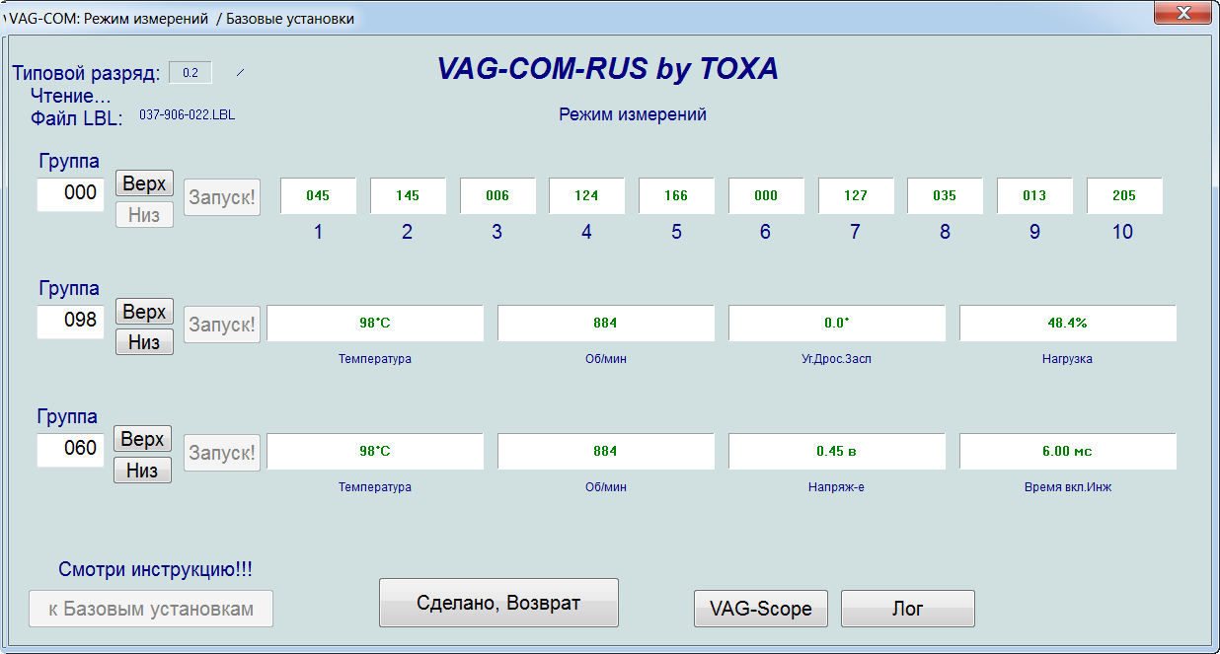
Task: Click the Запуск! button in group 098 row
Action: pyautogui.click(x=222, y=325)
